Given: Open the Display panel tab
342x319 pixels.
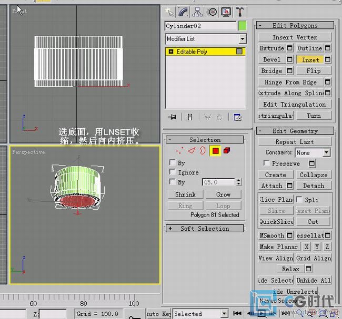Looking at the screenshot, I should click(226, 12).
